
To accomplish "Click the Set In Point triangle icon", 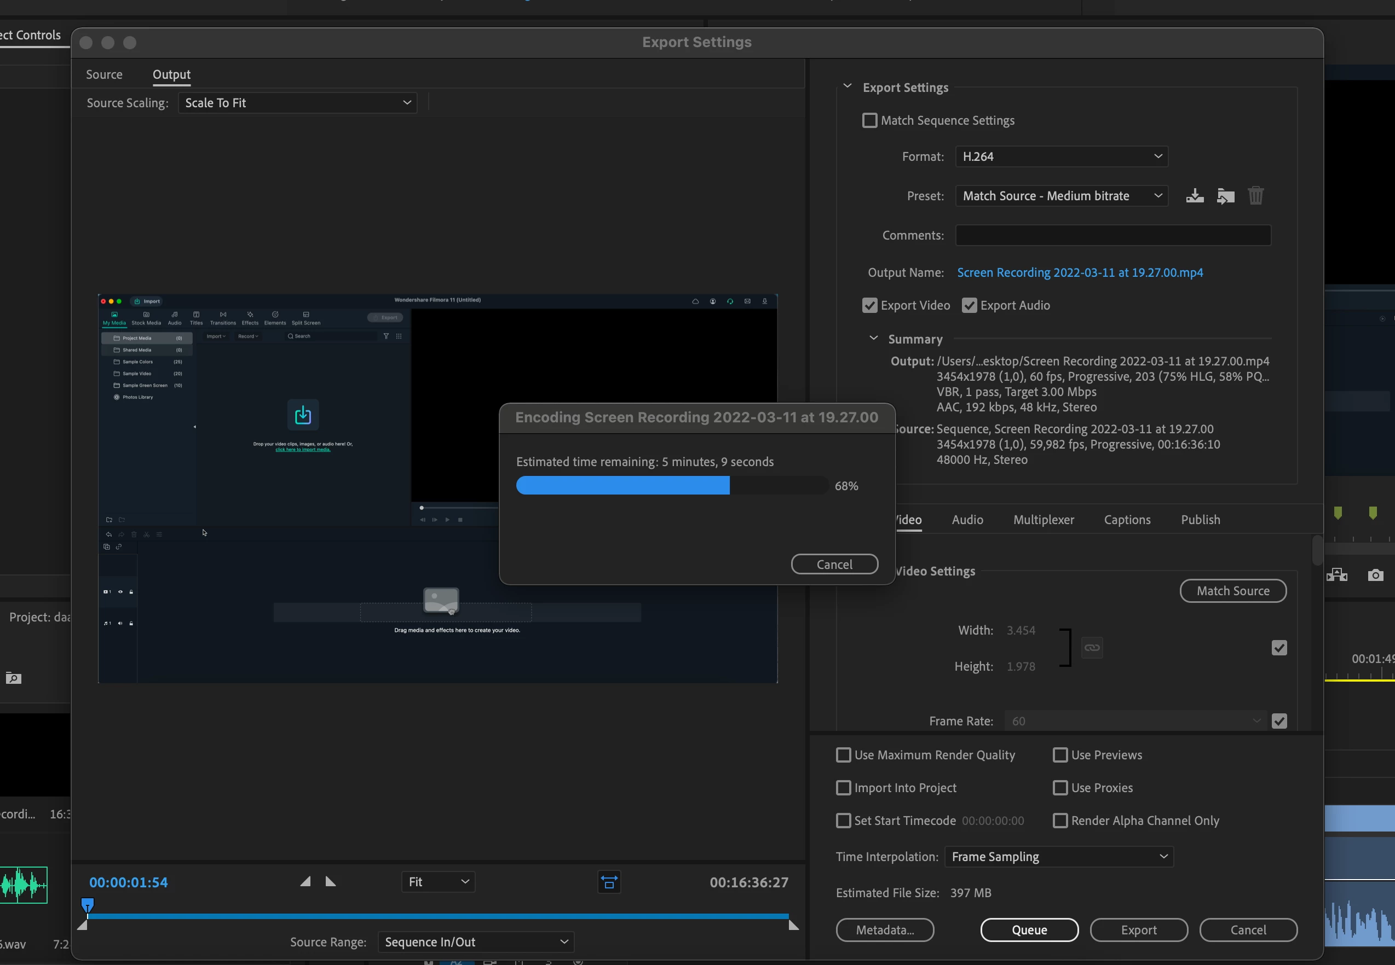I will (305, 881).
